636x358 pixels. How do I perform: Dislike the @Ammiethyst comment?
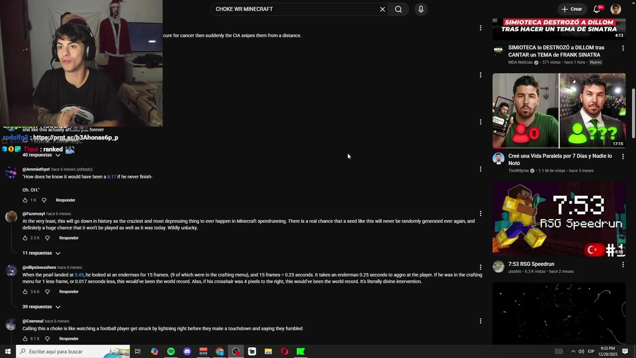(x=44, y=200)
